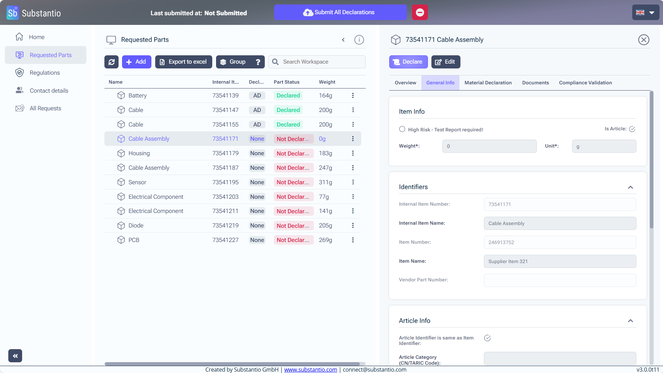Screen dimensions: 663x373
Task: Collapse the Identifiers section
Action: [630, 187]
